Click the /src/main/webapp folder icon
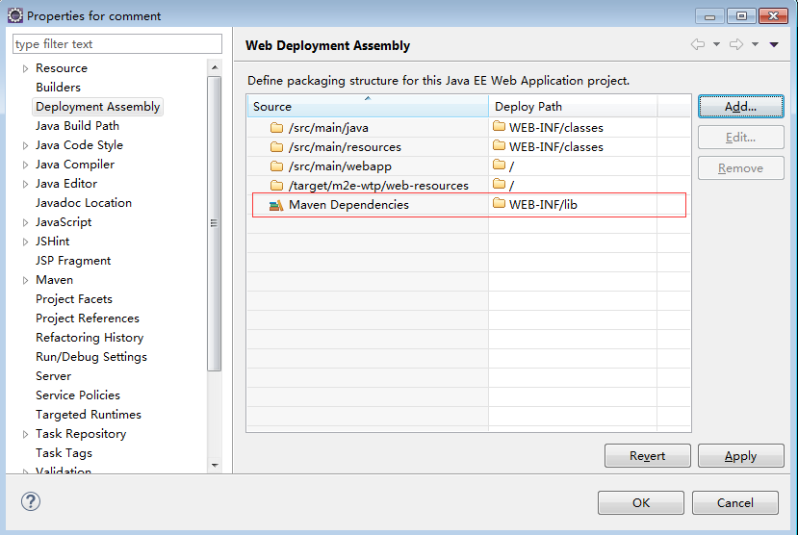The image size is (798, 535). click(x=276, y=166)
